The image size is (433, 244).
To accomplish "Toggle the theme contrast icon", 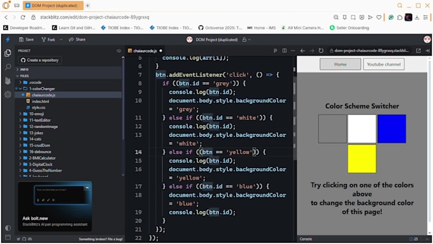I will (8, 228).
